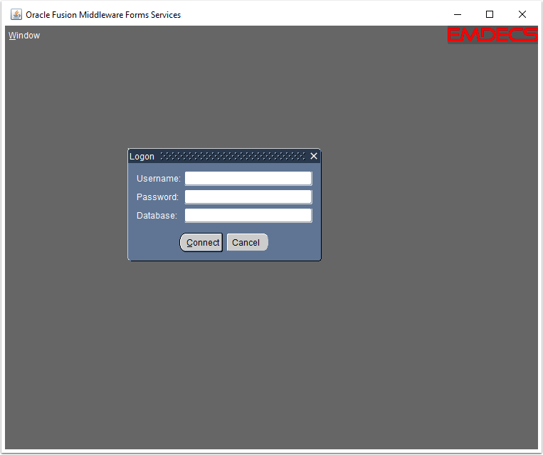543x455 pixels.
Task: Open the Window menu
Action: pyautogui.click(x=24, y=36)
